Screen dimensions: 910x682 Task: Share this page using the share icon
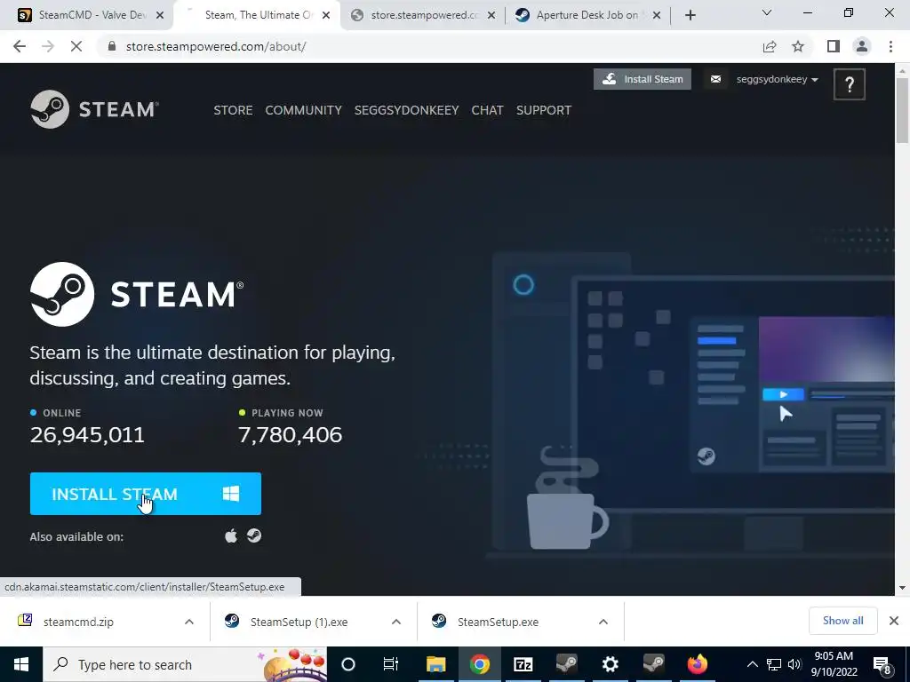(x=770, y=46)
